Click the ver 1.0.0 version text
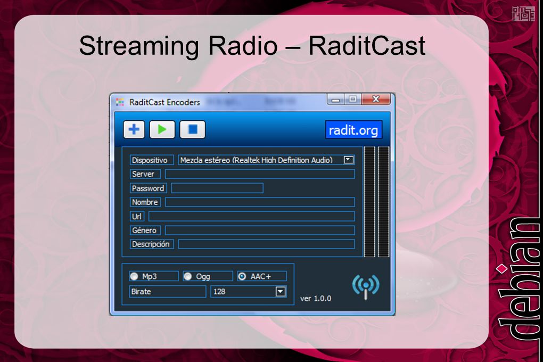Viewport: 543px width, 362px height. click(x=316, y=298)
